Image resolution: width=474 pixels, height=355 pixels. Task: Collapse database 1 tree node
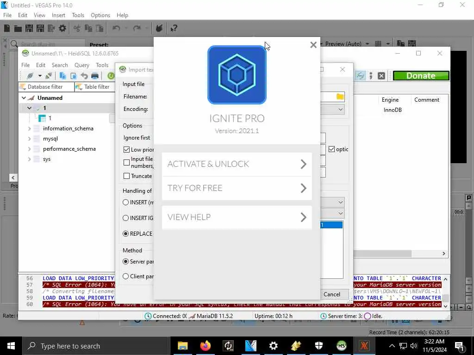[x=29, y=108]
